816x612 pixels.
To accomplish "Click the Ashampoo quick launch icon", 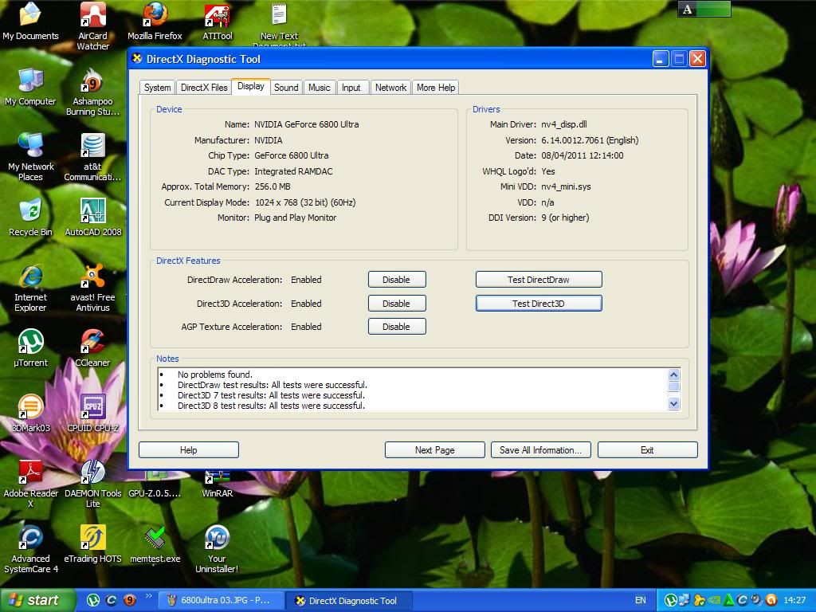I will 130,600.
